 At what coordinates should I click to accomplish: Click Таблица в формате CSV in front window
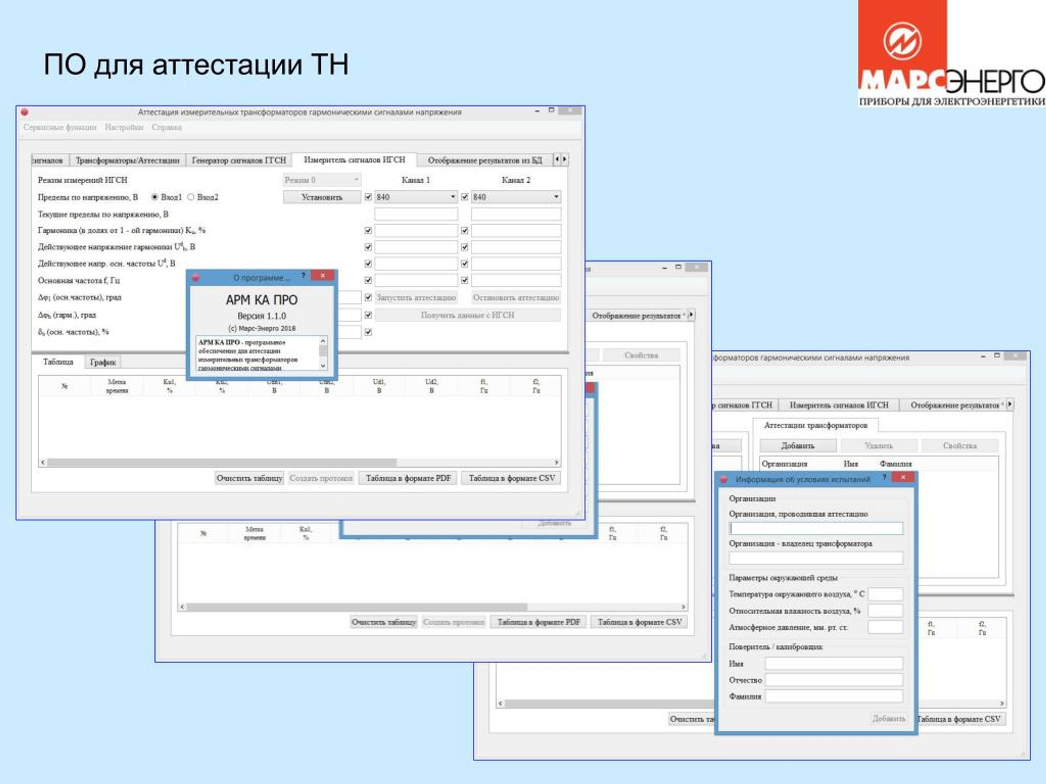pyautogui.click(x=512, y=478)
